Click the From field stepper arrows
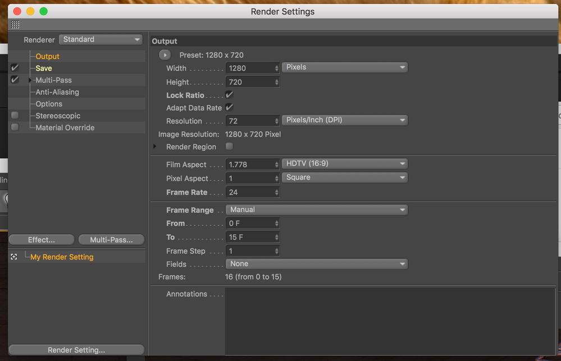Screen dimensions: 561x361 coord(276,223)
